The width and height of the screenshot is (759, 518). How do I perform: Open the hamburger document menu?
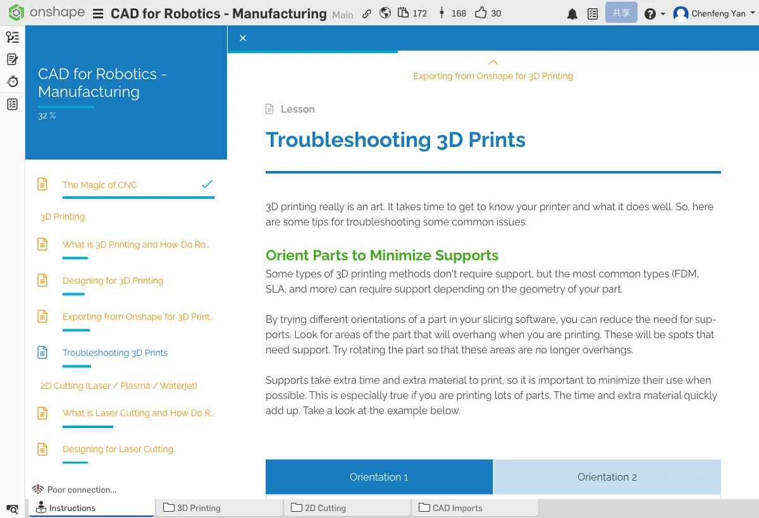pyautogui.click(x=98, y=14)
